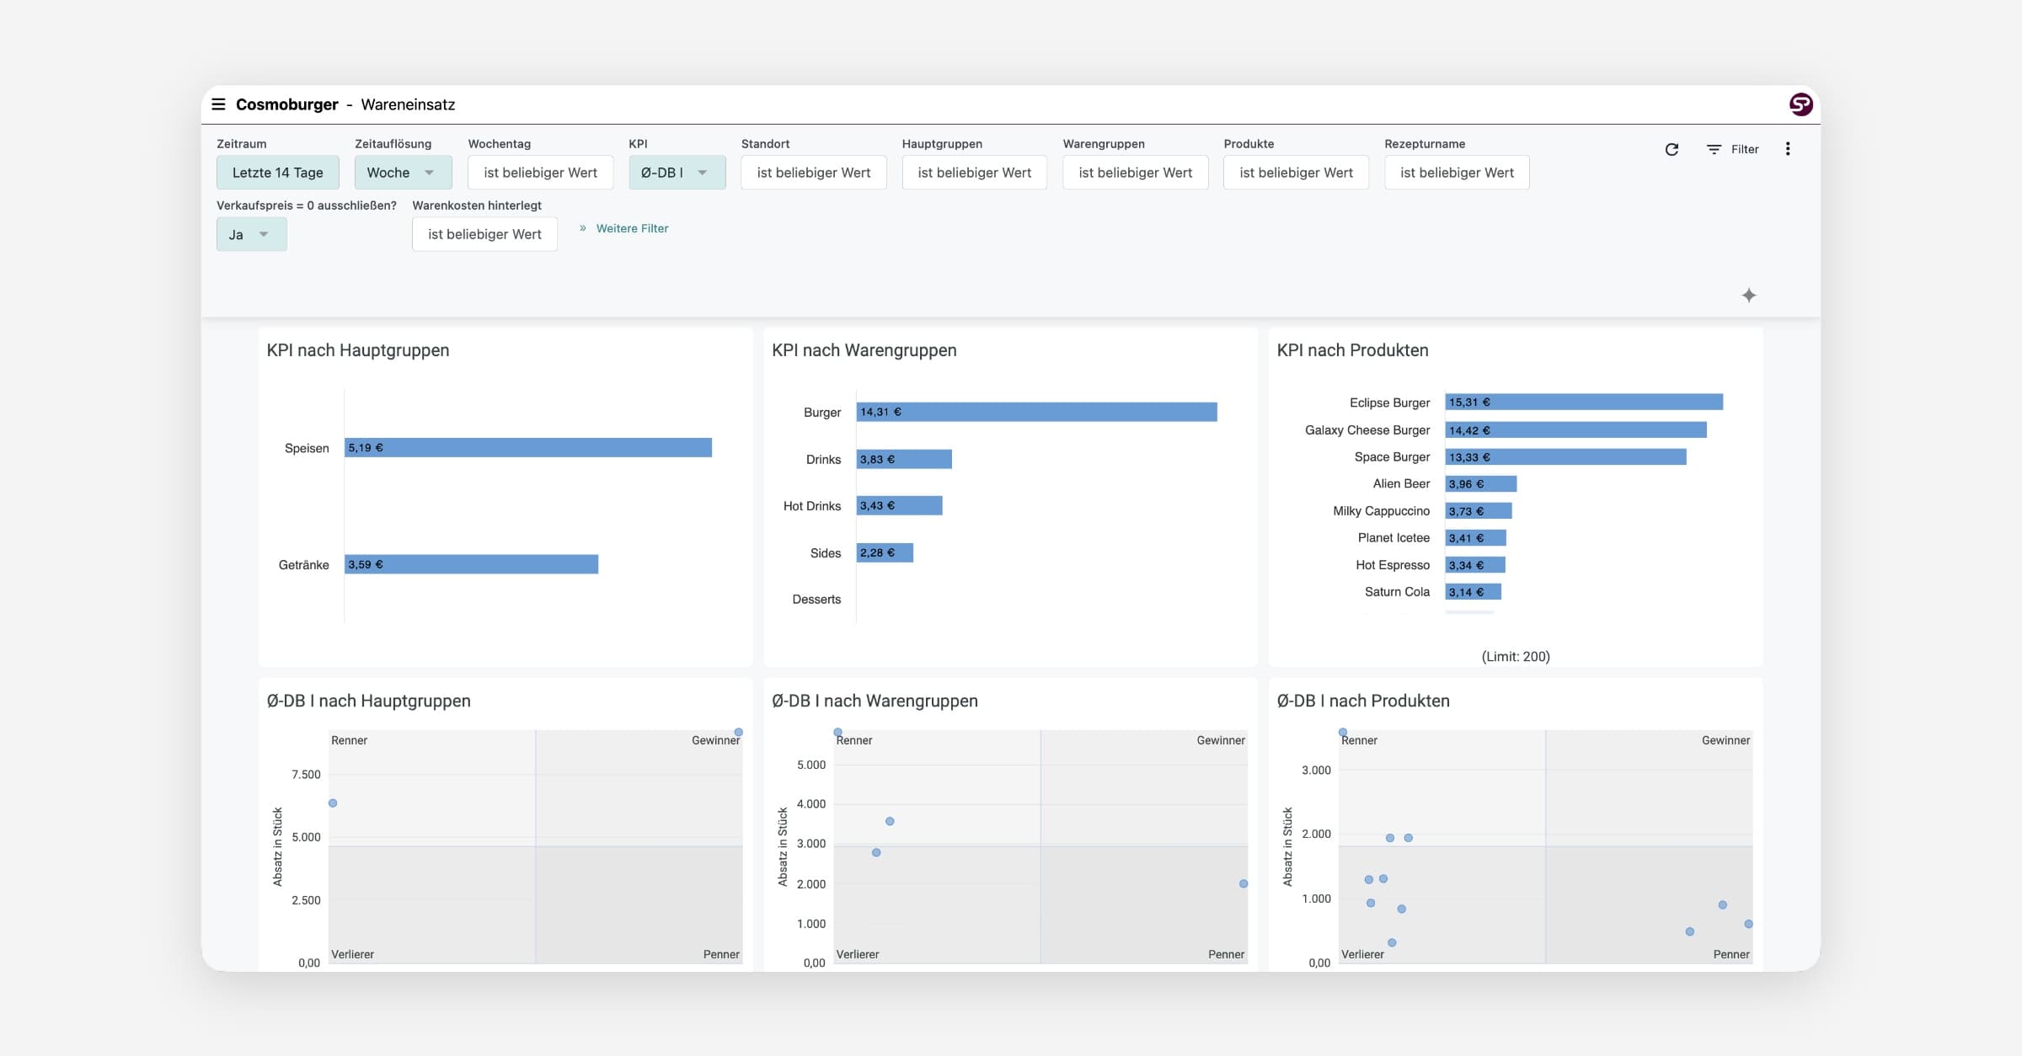Click the Burger bar in KPI nach Warengruppen
Image resolution: width=2022 pixels, height=1056 pixels.
click(1036, 412)
